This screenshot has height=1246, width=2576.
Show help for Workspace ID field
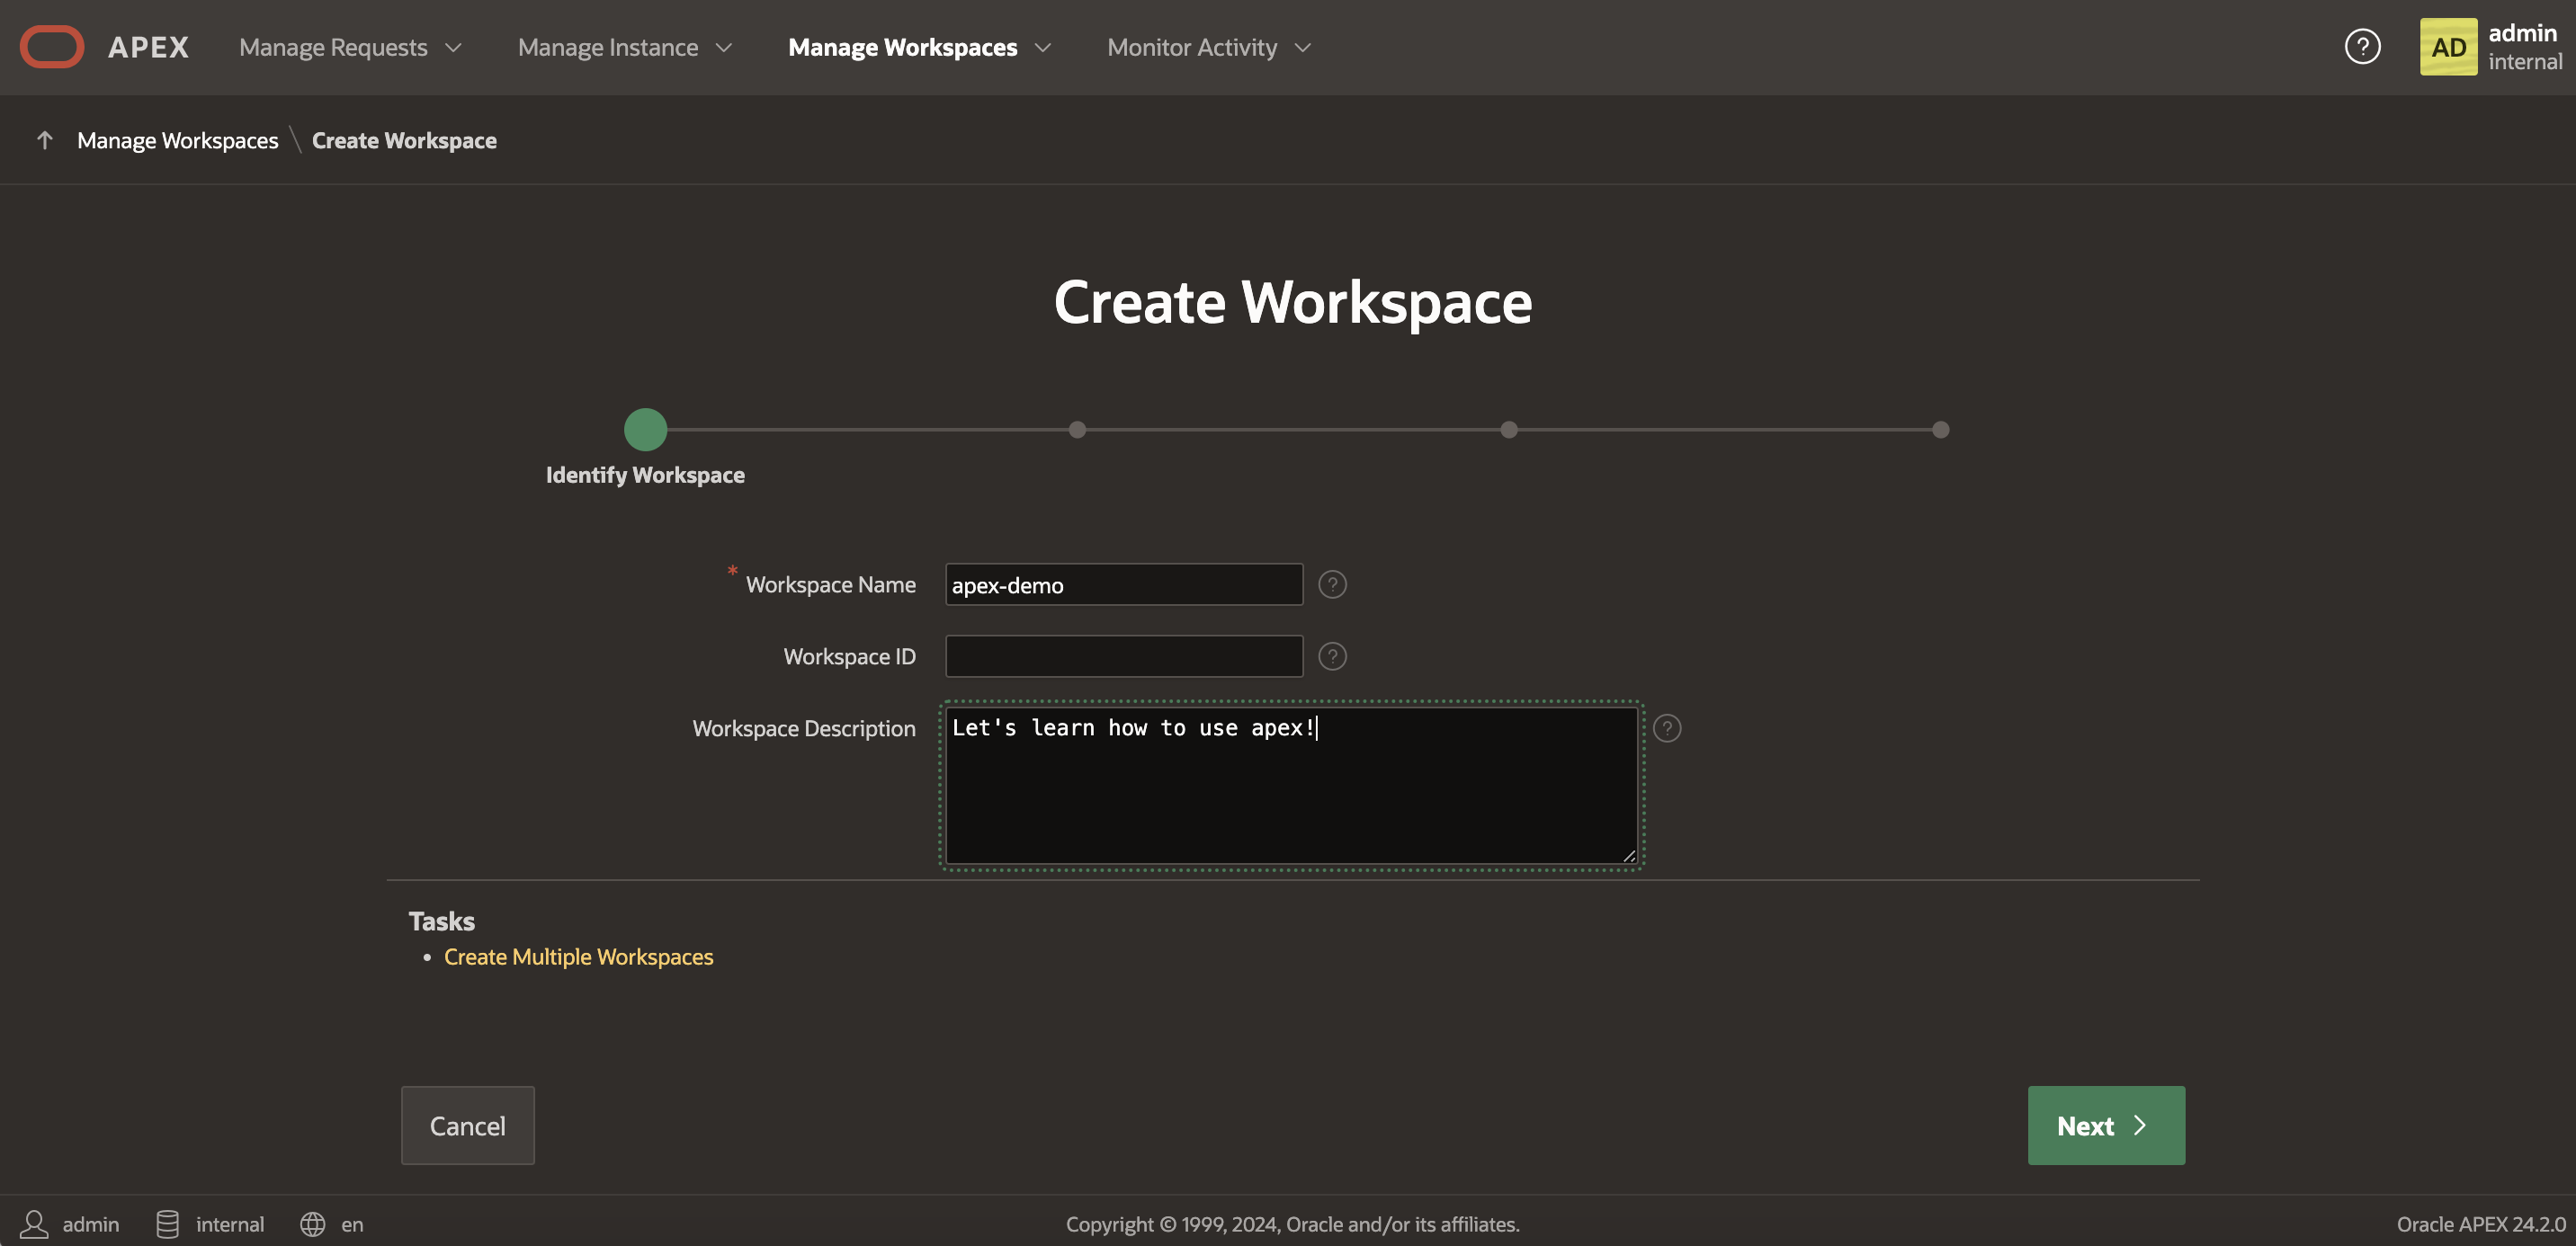pyautogui.click(x=1332, y=656)
